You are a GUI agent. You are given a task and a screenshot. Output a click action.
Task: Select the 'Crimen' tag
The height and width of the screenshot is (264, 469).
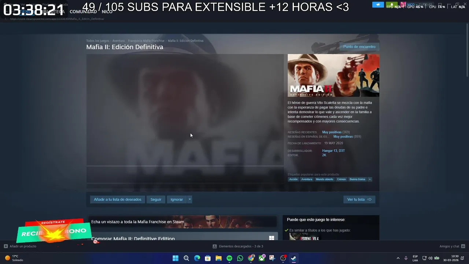341,179
